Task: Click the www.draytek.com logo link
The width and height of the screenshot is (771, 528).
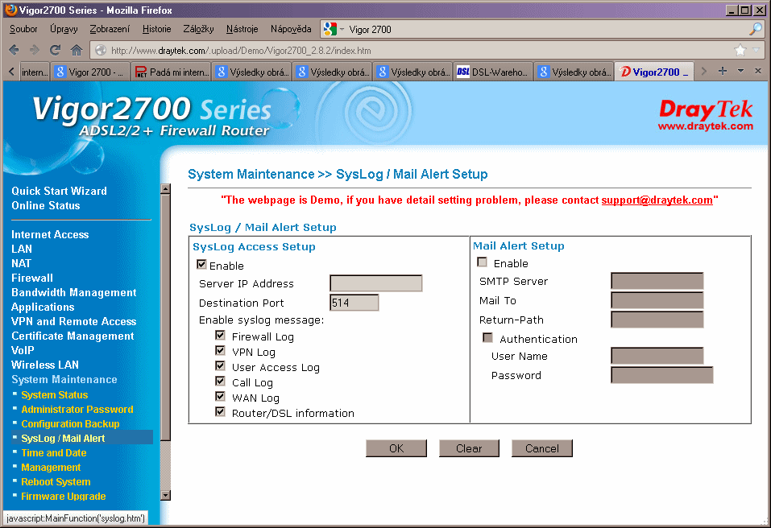Action: tap(706, 126)
